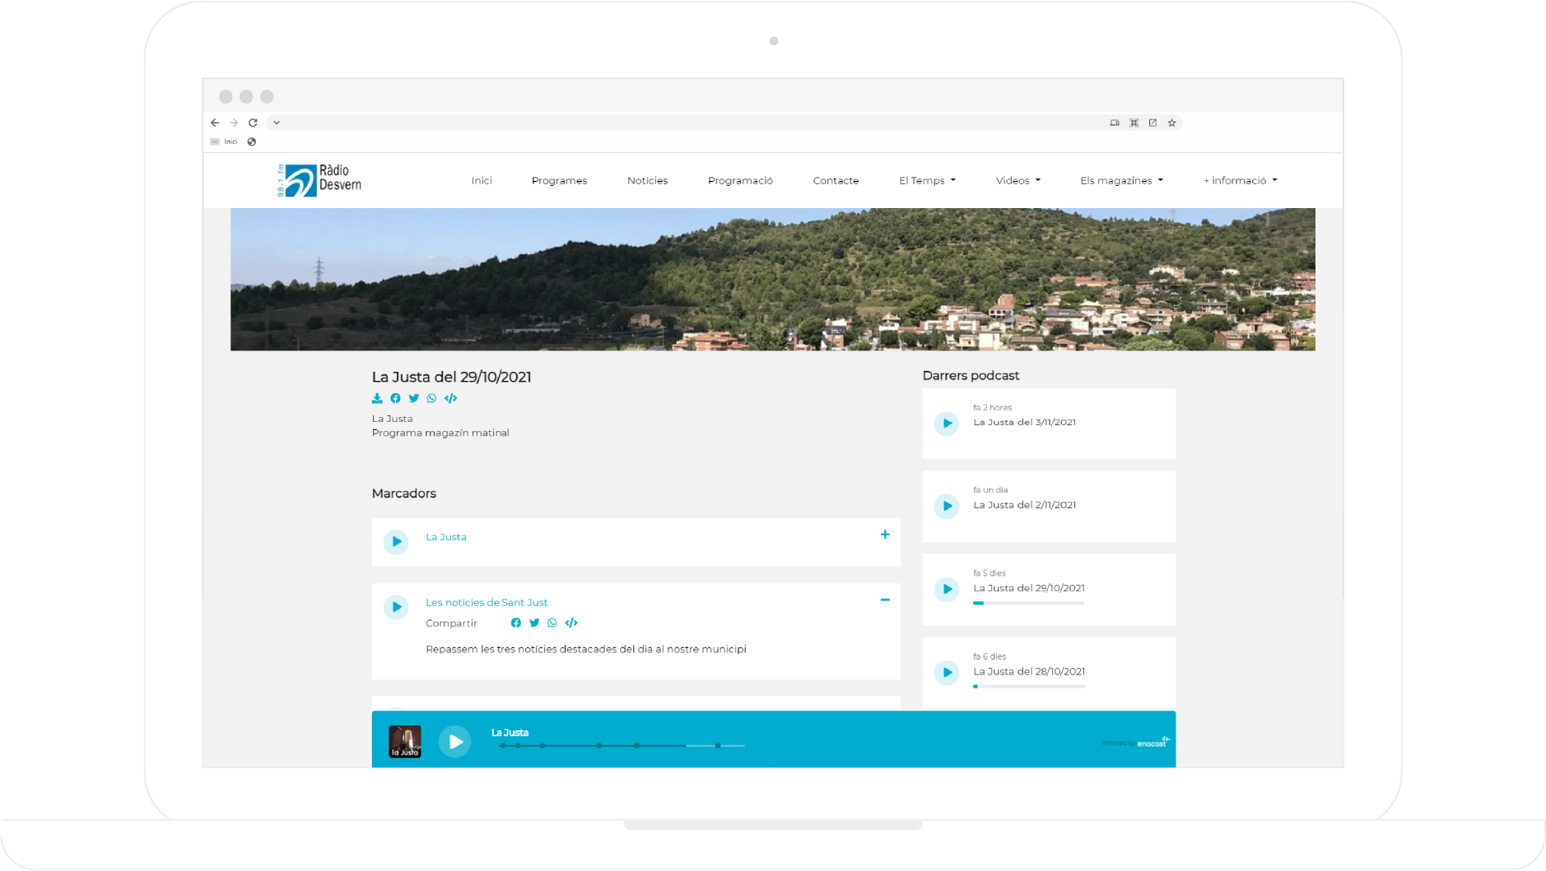Viewport: 1546px width, 871px height.
Task: Expand the La Justa marker with plus
Action: (x=885, y=535)
